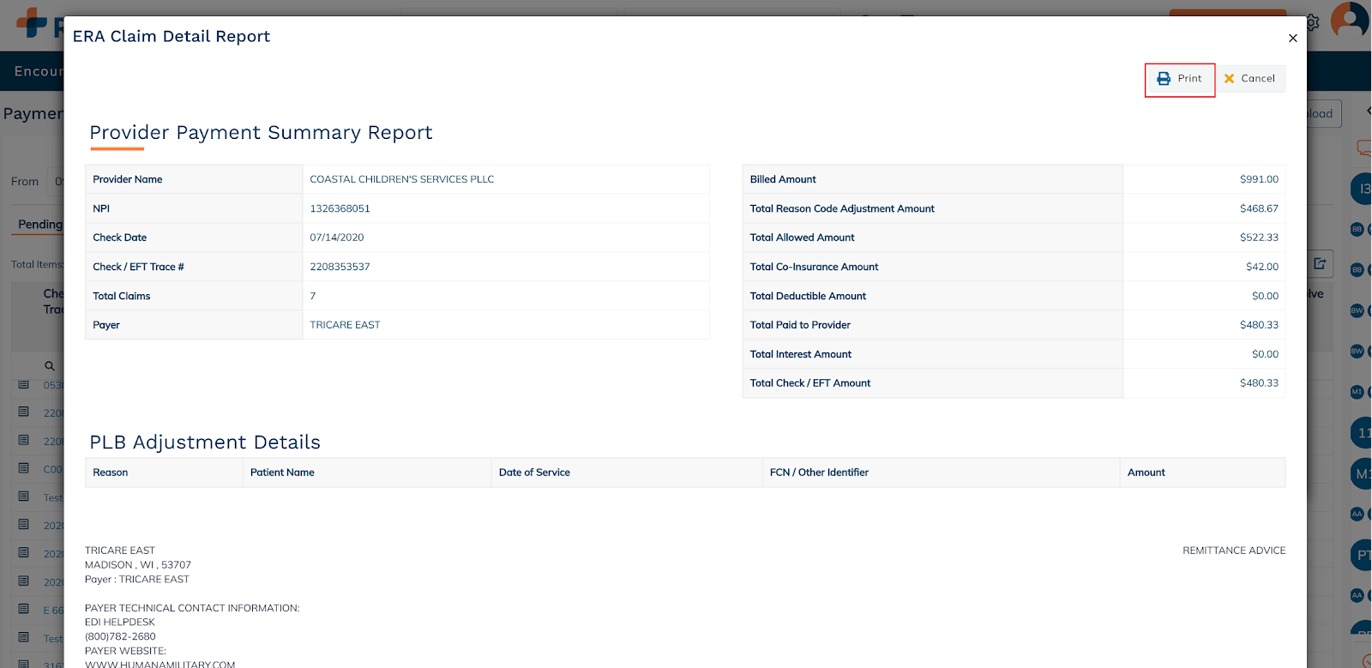The width and height of the screenshot is (1372, 668).
Task: Click the BW user avatar badge
Action: coord(1357,310)
